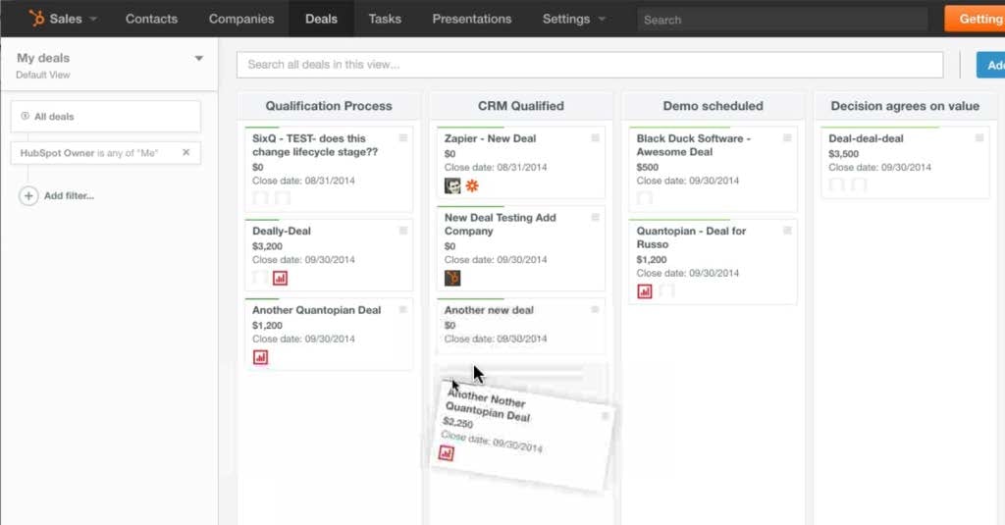Click the Search all deals input field
1005x525 pixels.
coord(589,65)
